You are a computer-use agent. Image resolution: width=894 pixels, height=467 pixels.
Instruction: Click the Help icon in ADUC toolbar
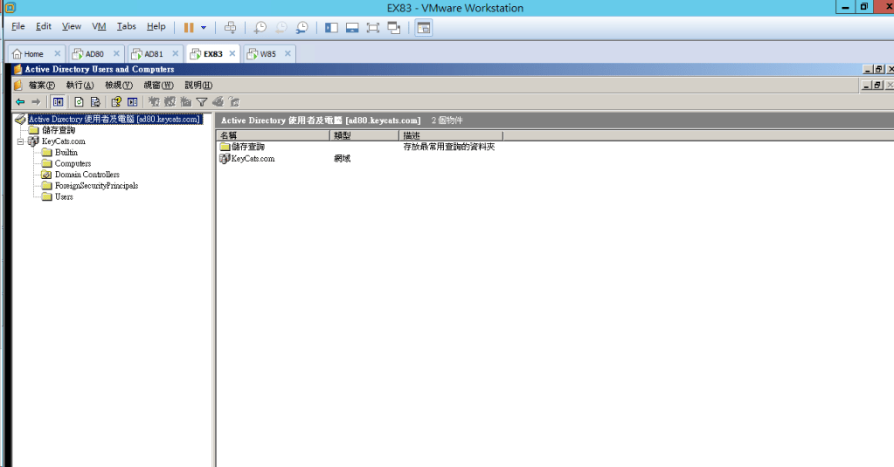(x=115, y=101)
